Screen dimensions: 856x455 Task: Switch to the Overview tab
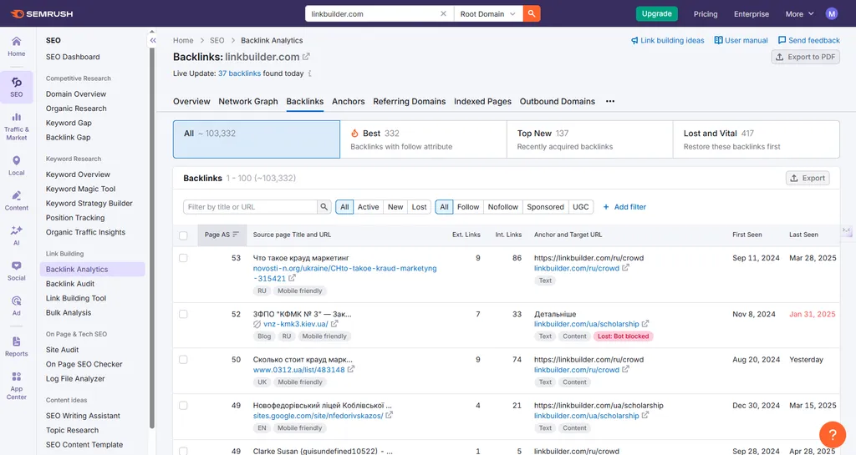[x=191, y=101]
